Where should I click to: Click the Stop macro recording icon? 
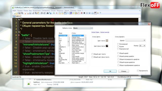coord(84,13)
